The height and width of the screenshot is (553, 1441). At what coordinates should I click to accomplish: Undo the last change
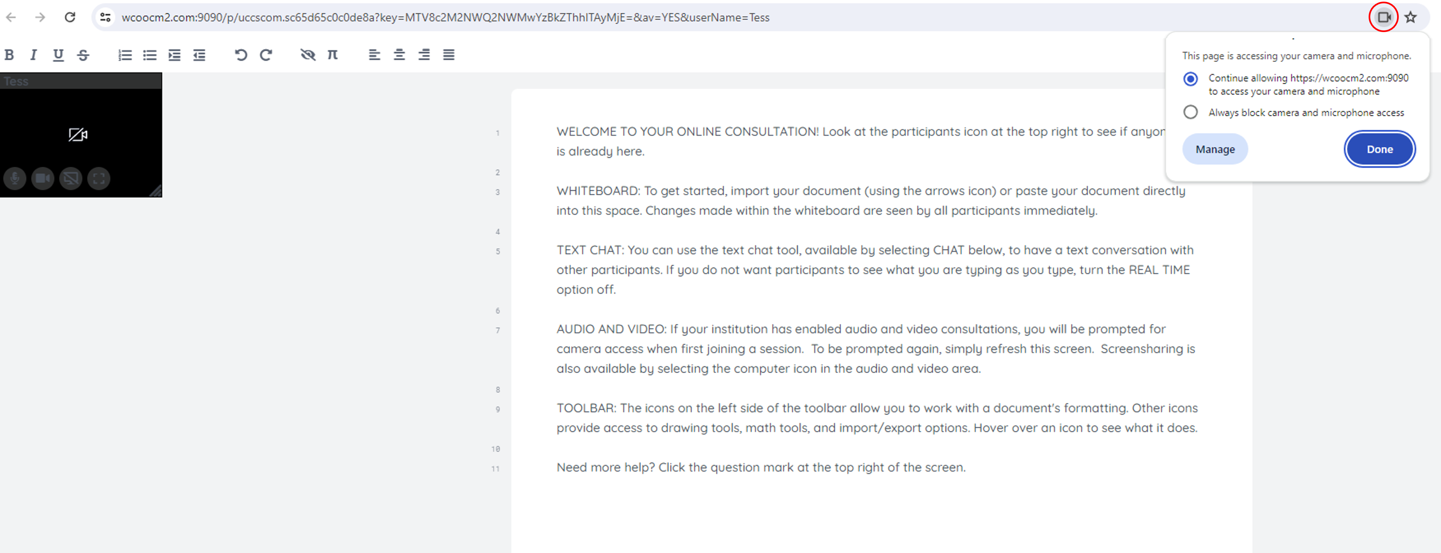(x=240, y=55)
